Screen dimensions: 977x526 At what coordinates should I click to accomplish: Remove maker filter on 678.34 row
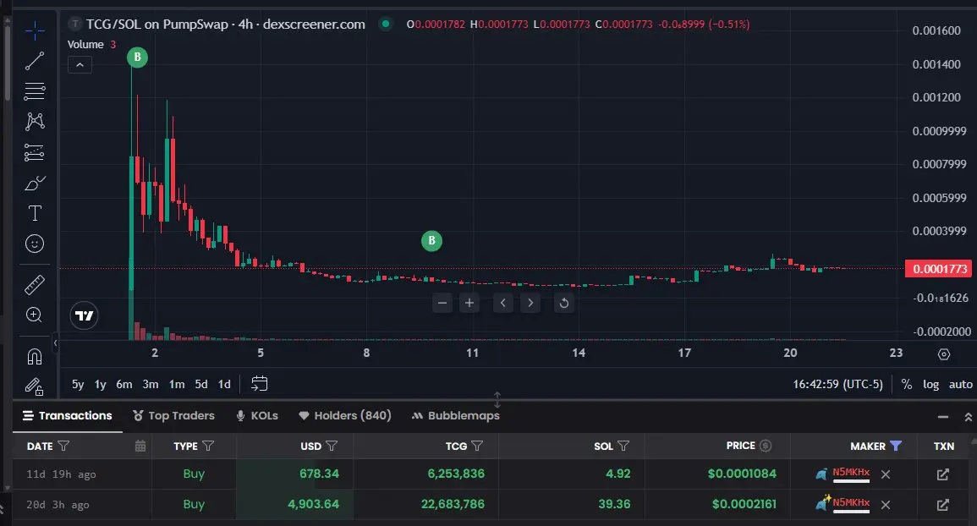pos(886,474)
